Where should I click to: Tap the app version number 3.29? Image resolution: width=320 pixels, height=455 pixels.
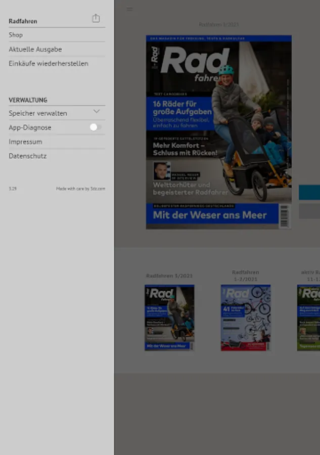click(x=13, y=189)
